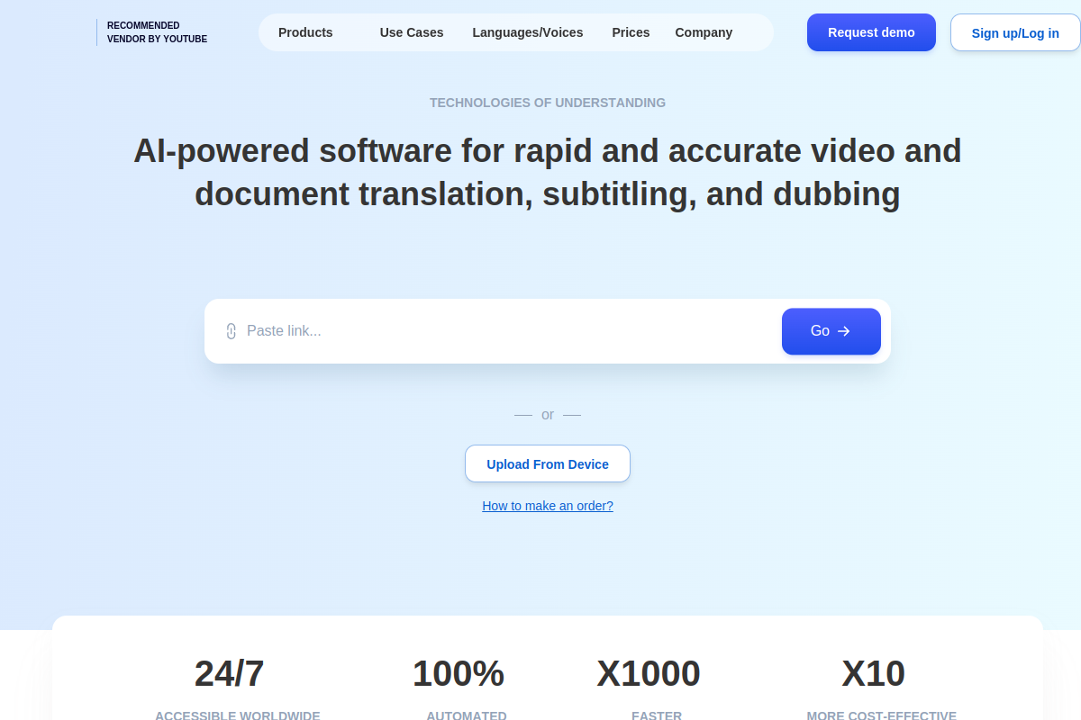Click the X10 statistic
This screenshot has width=1081, height=720.
[874, 673]
